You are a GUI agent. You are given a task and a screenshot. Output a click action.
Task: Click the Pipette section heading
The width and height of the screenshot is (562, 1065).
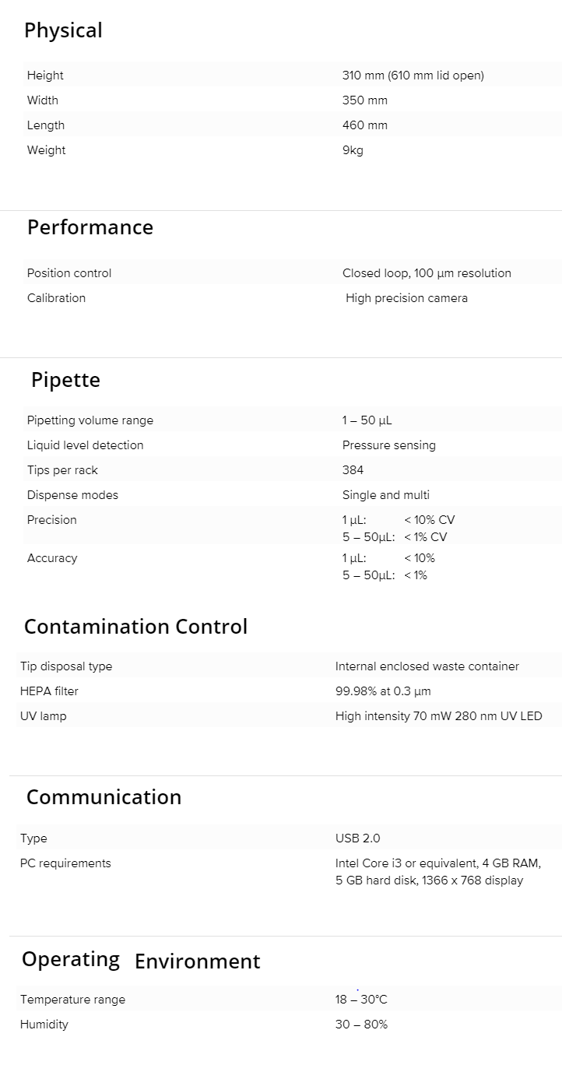[65, 380]
